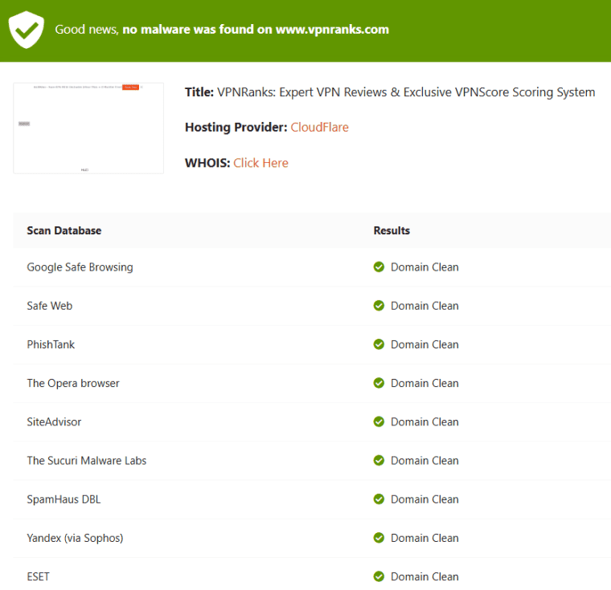
Task: Click the Scan Database column header
Action: (x=64, y=230)
